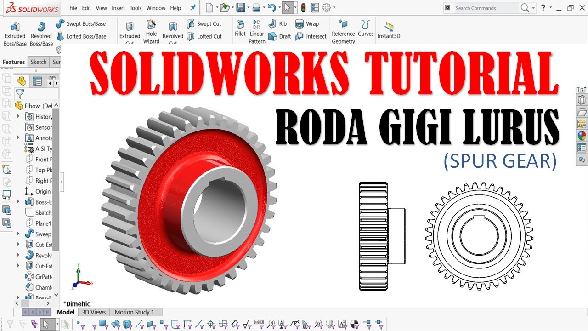The width and height of the screenshot is (588, 331).
Task: Open the File menu
Action: click(x=73, y=8)
